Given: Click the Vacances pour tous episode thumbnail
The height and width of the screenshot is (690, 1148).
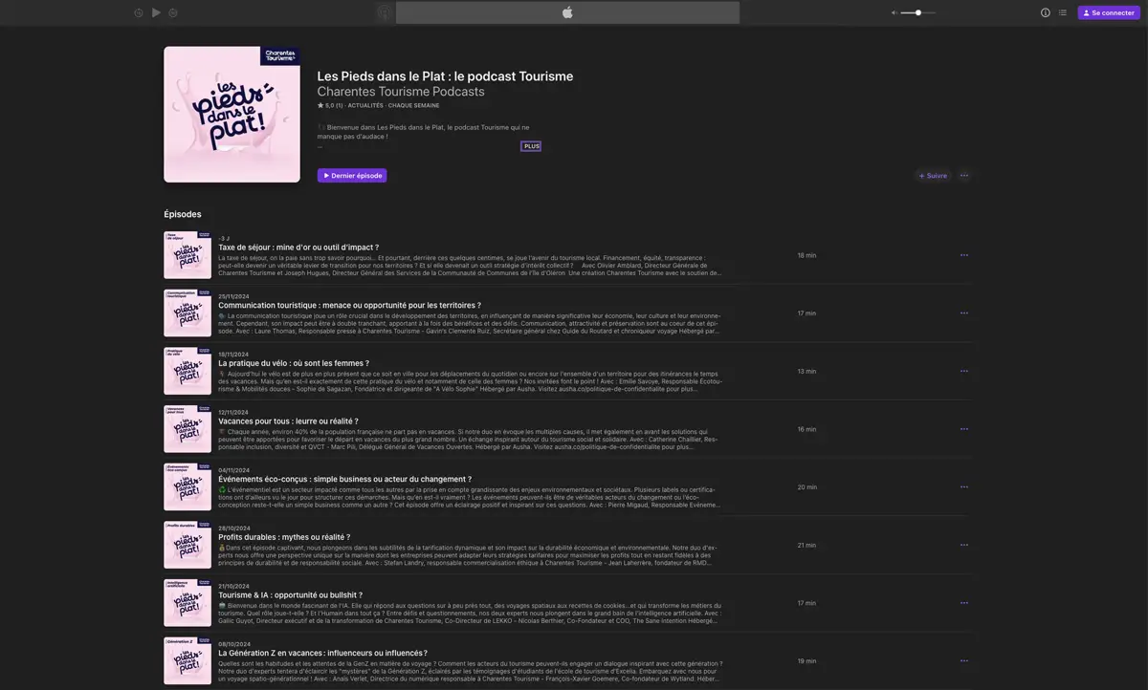Looking at the screenshot, I should [188, 429].
